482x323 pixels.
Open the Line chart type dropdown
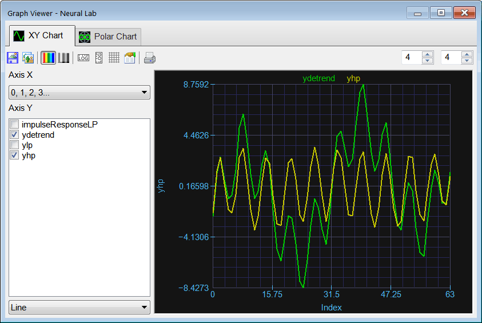pyautogui.click(x=79, y=307)
